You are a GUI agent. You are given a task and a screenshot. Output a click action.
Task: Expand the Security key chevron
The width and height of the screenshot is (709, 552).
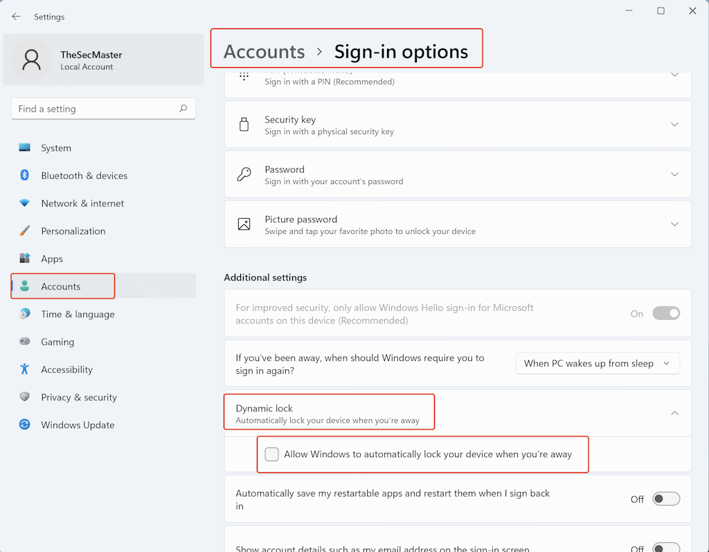pos(674,125)
